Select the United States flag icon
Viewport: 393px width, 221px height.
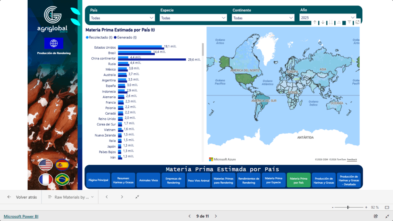tap(46, 165)
